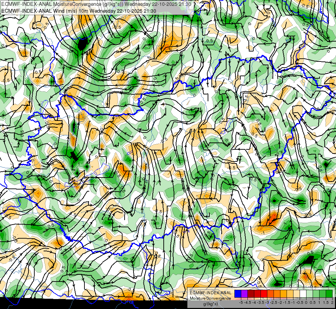Click the light orange -1.5 to -1 swatch
Image resolution: width=336 pixels, height=309 pixels.
click(290, 294)
